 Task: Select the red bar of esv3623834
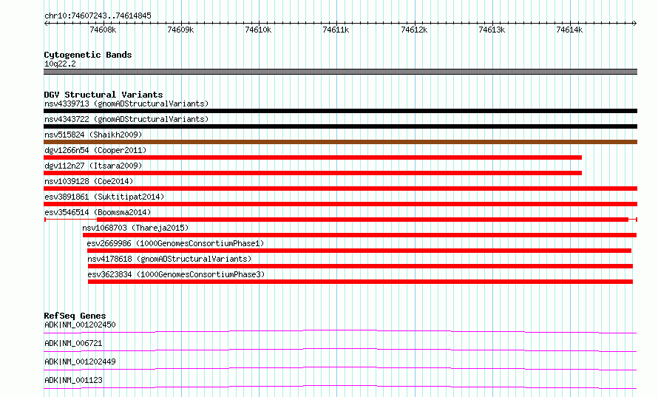coord(360,282)
